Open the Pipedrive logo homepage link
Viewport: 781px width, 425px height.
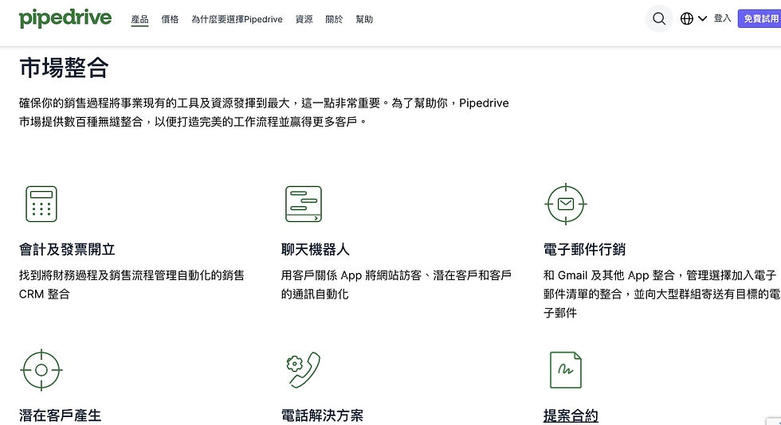pyautogui.click(x=65, y=18)
